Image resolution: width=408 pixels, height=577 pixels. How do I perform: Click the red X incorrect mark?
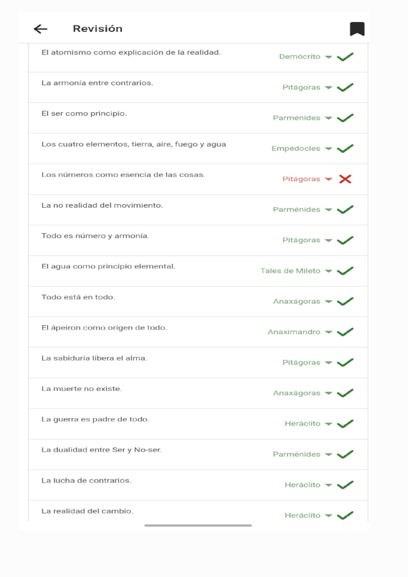345,179
